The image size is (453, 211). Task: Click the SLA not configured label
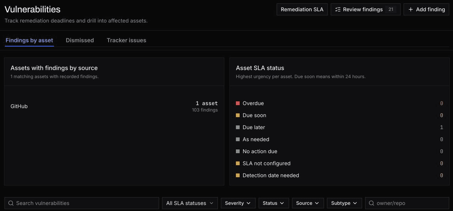pyautogui.click(x=267, y=163)
